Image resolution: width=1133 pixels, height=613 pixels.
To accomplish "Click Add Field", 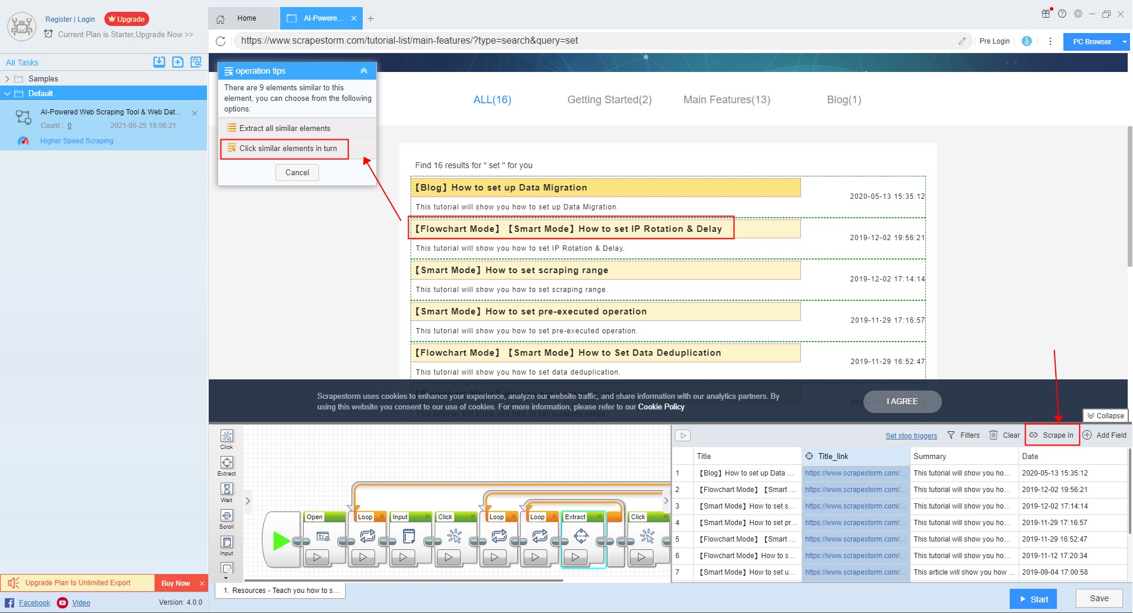I will (1105, 435).
